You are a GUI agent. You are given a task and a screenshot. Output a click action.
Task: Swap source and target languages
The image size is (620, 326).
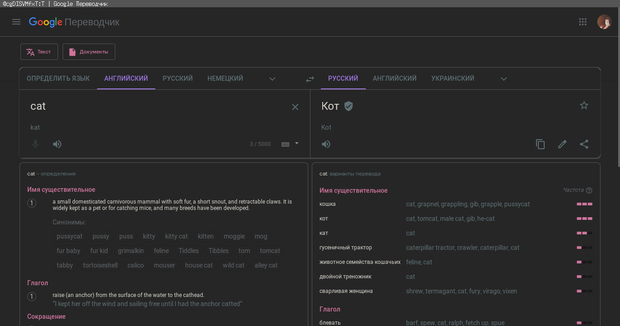310,79
